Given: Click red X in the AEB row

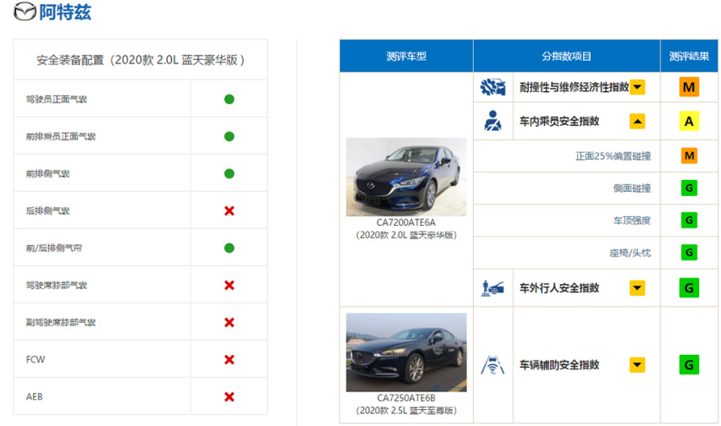Looking at the screenshot, I should tap(229, 396).
